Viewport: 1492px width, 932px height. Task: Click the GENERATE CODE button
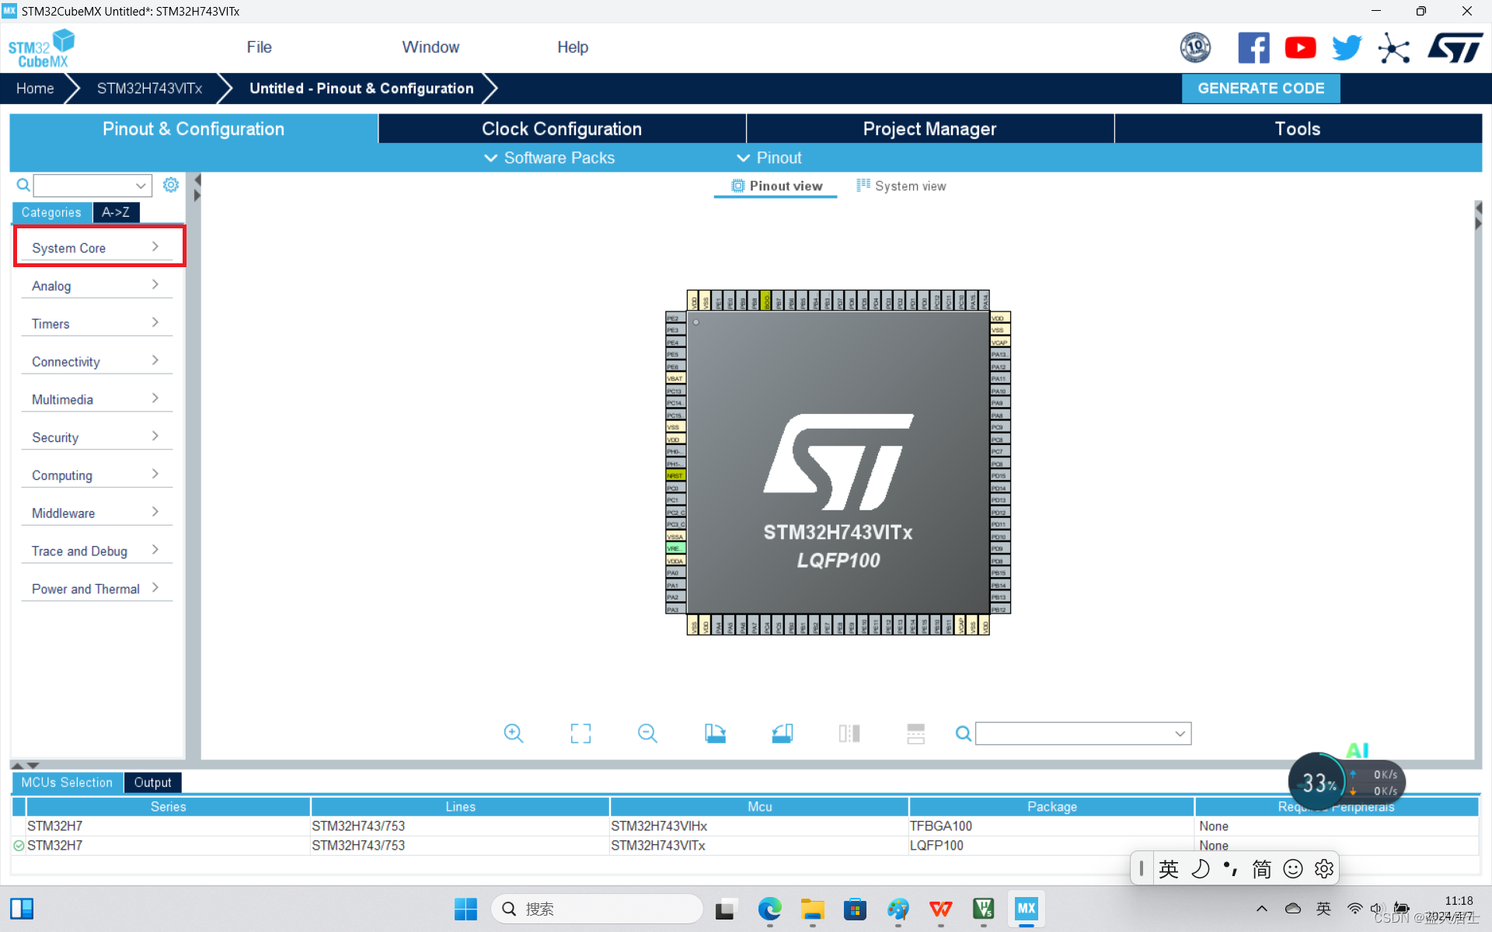tap(1260, 89)
